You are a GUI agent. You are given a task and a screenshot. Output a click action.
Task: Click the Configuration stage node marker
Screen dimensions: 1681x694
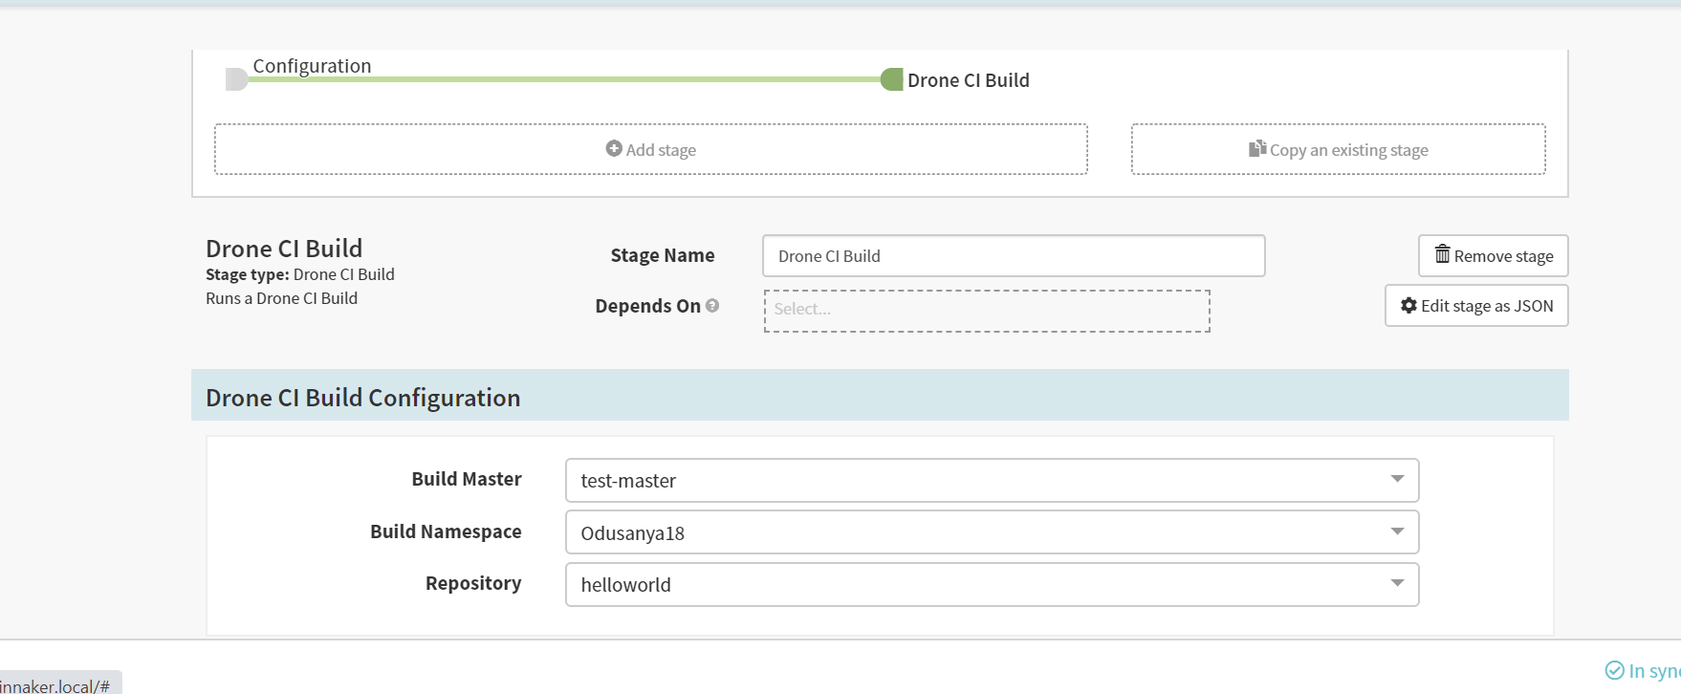236,79
